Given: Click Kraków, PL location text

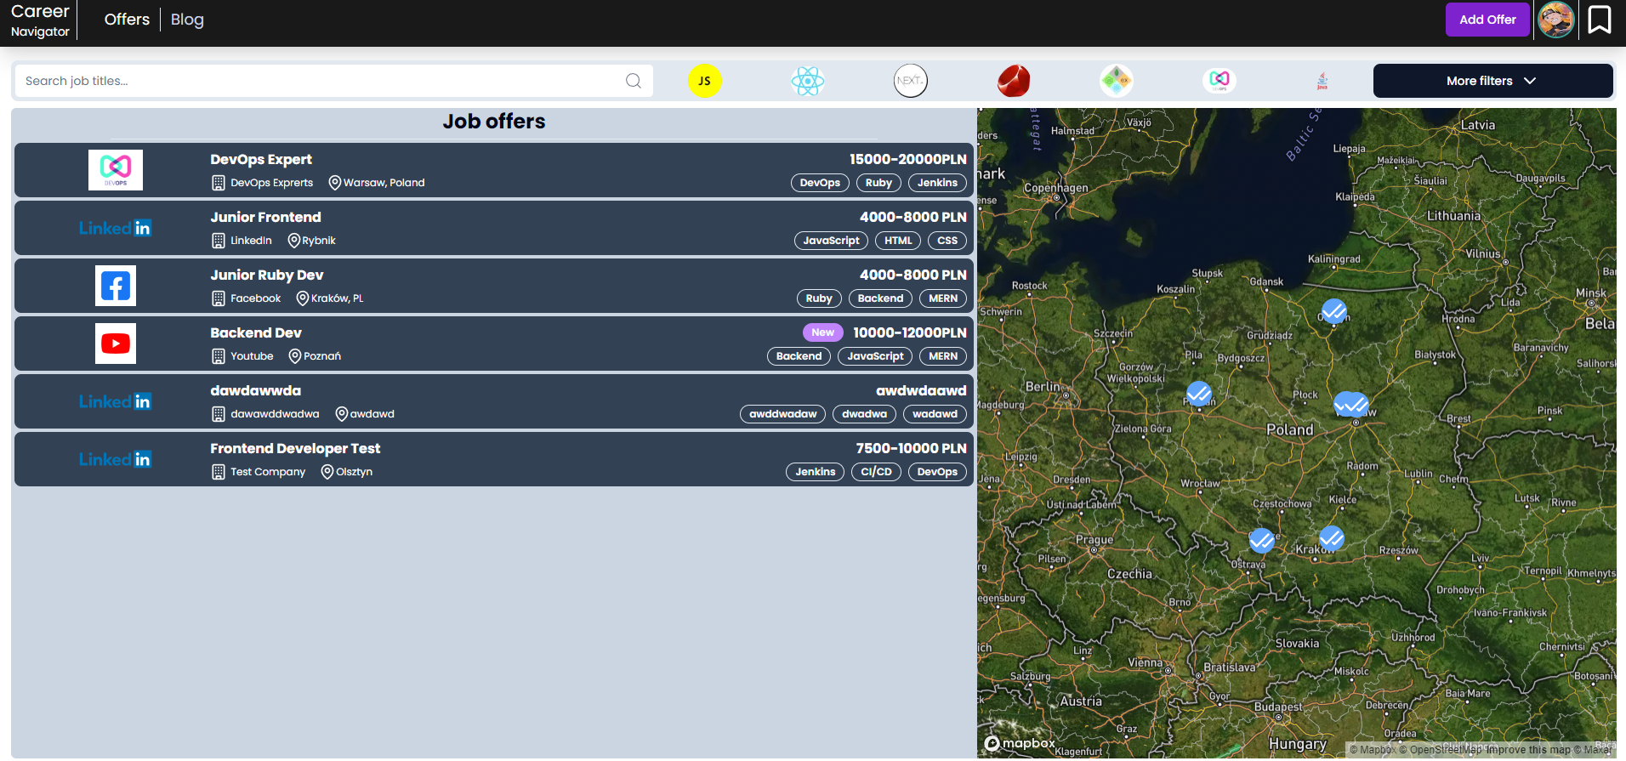Looking at the screenshot, I should (x=338, y=298).
